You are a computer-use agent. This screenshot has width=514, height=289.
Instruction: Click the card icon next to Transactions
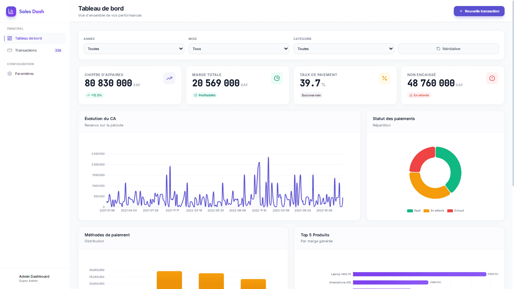click(9, 50)
